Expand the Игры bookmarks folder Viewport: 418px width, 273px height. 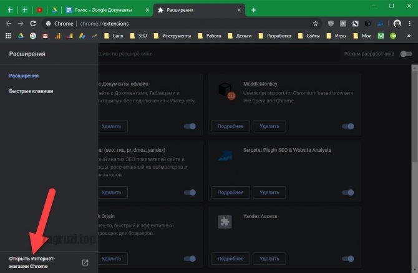coord(336,36)
